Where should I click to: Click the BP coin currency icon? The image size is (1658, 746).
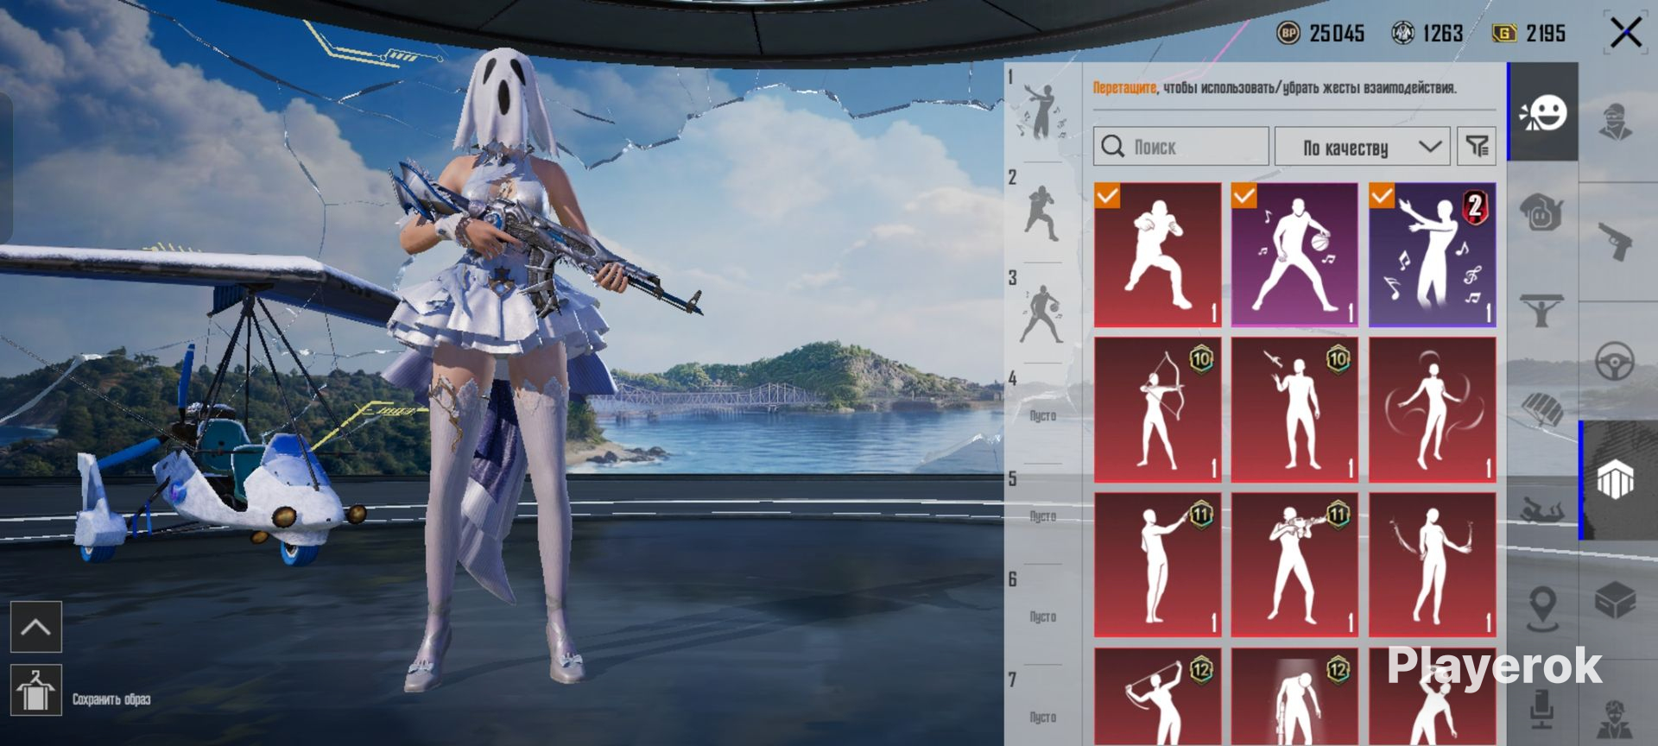(x=1288, y=33)
